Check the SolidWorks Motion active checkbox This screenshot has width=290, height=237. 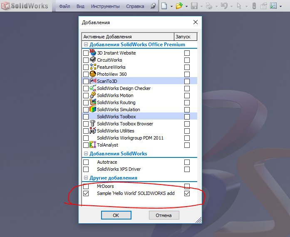[86, 95]
